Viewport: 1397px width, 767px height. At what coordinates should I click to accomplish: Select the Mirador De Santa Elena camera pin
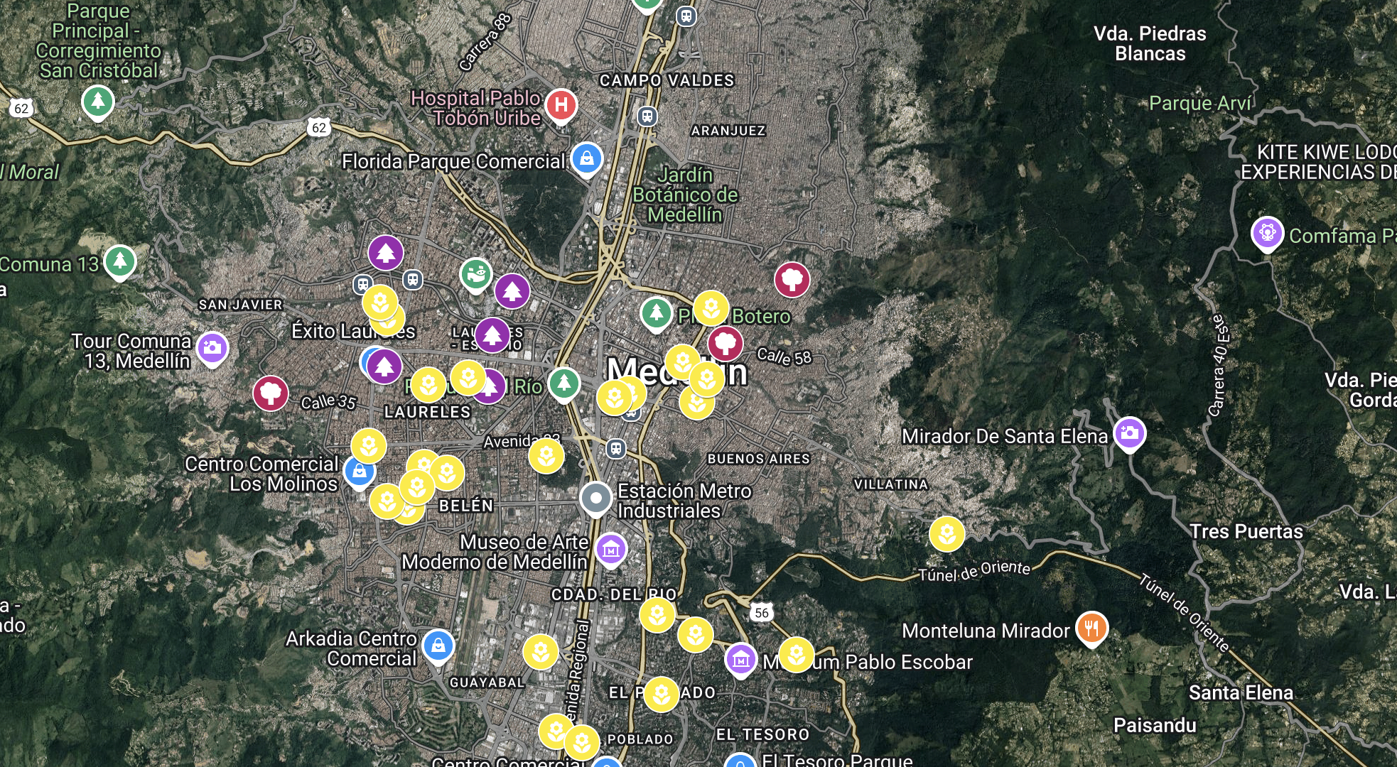1129,433
